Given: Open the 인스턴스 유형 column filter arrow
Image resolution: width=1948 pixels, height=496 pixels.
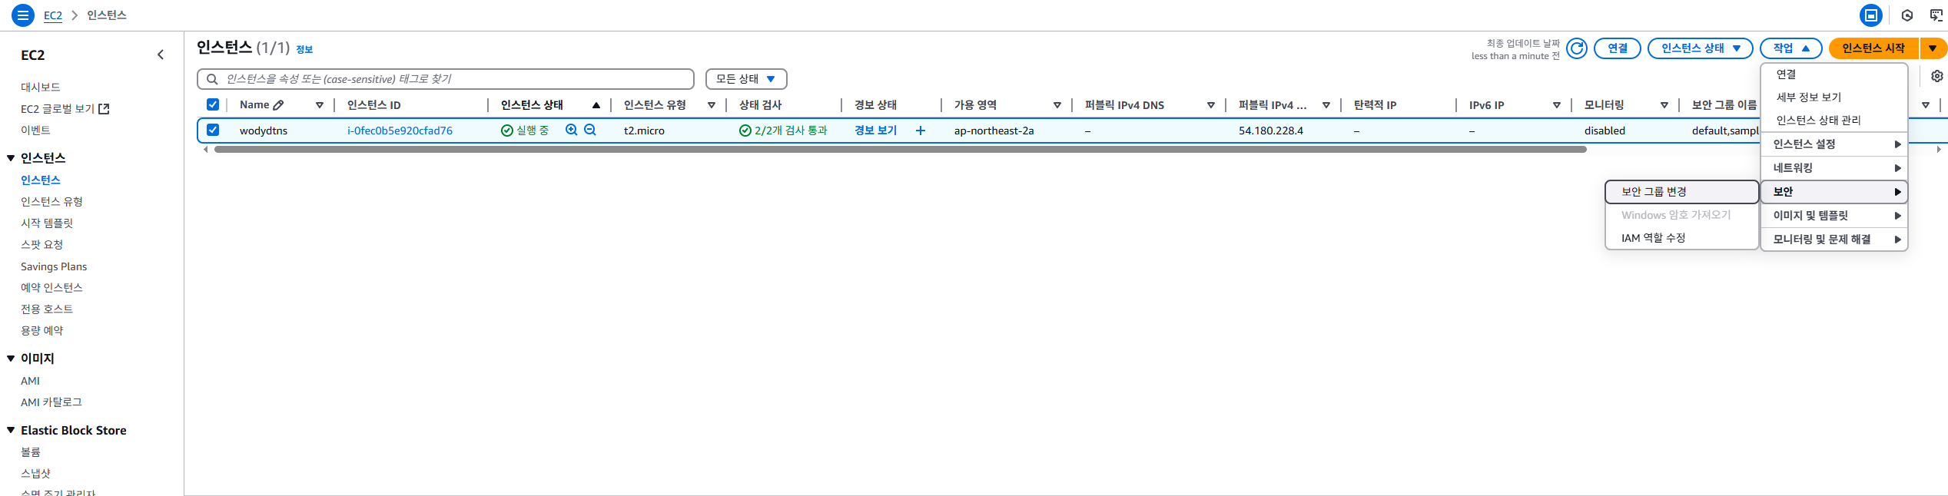Looking at the screenshot, I should point(712,105).
